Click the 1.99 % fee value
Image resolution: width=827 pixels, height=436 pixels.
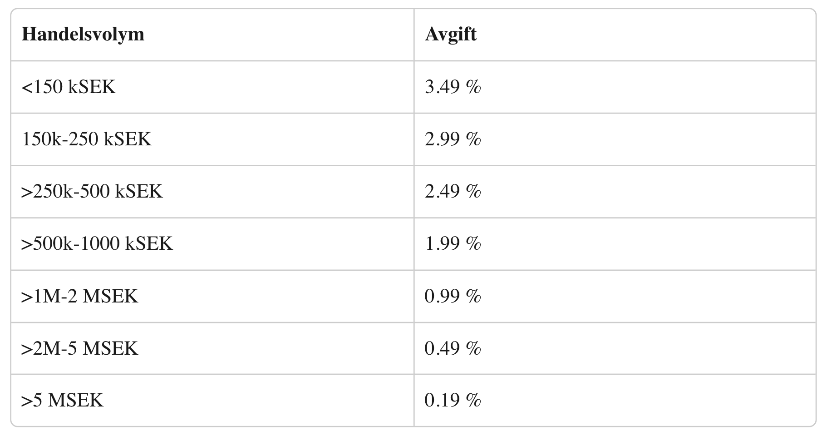click(453, 244)
